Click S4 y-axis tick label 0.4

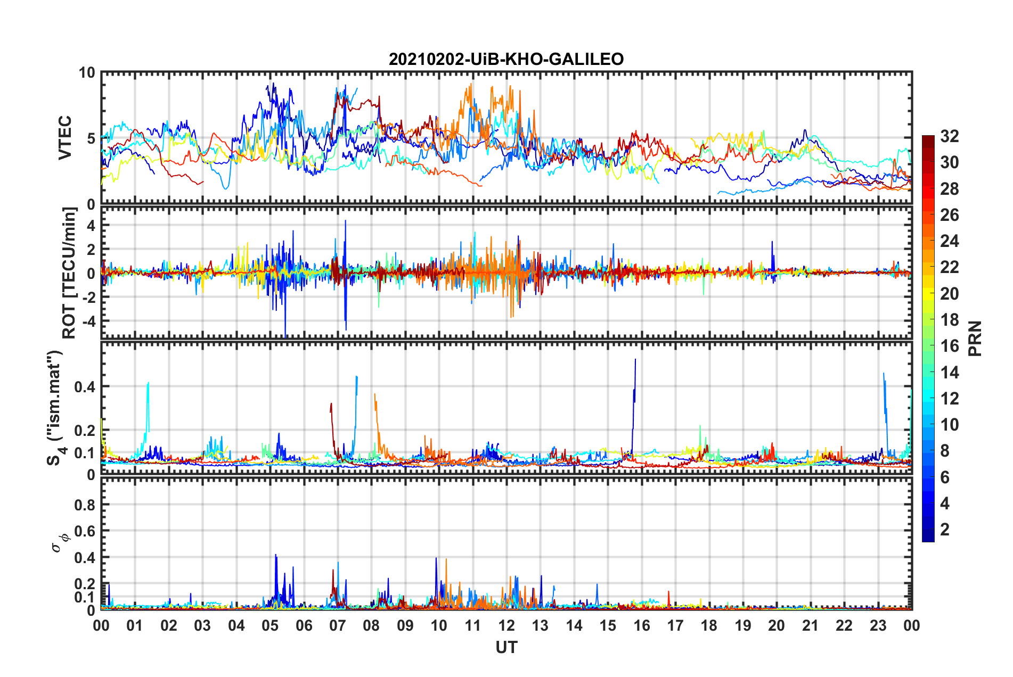pyautogui.click(x=85, y=386)
